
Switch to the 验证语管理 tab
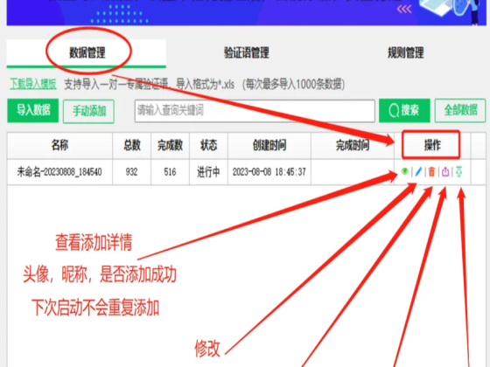(x=247, y=52)
